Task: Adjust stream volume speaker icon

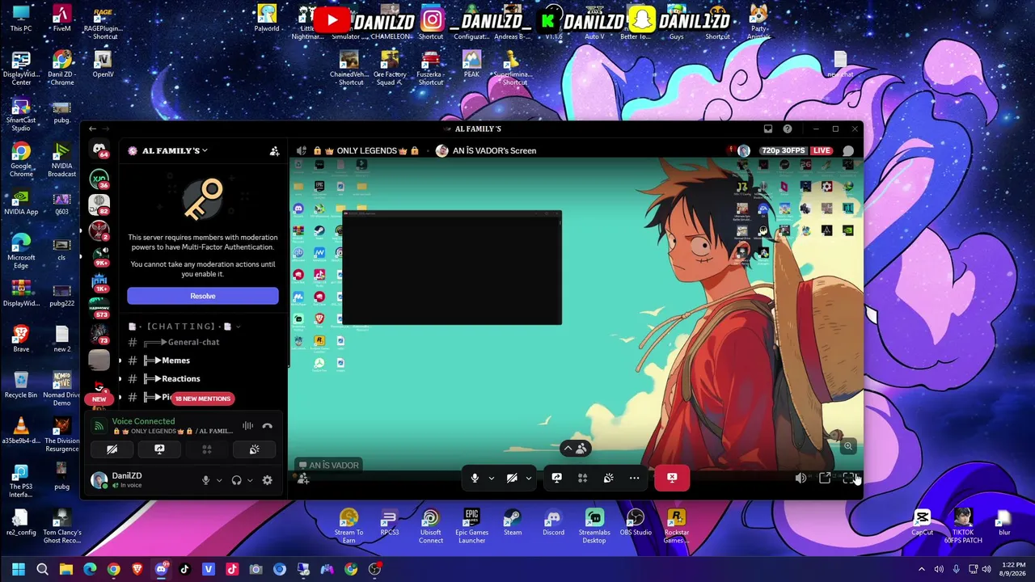Action: click(801, 479)
